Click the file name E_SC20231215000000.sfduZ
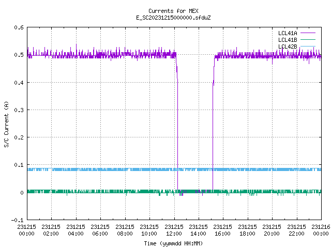 (173, 18)
